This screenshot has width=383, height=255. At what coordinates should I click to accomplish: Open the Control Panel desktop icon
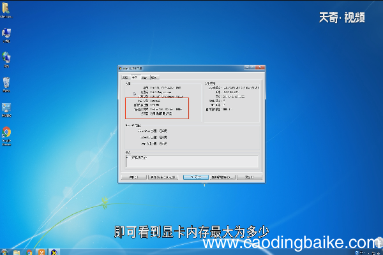point(6,110)
